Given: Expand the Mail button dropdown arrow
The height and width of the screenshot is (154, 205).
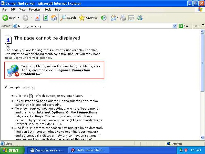Looking at the screenshot, I should click(x=117, y=18).
